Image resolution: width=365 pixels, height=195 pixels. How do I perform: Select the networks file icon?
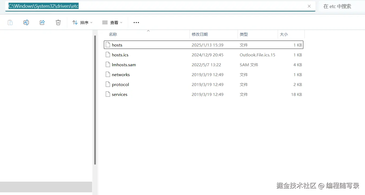[108, 75]
